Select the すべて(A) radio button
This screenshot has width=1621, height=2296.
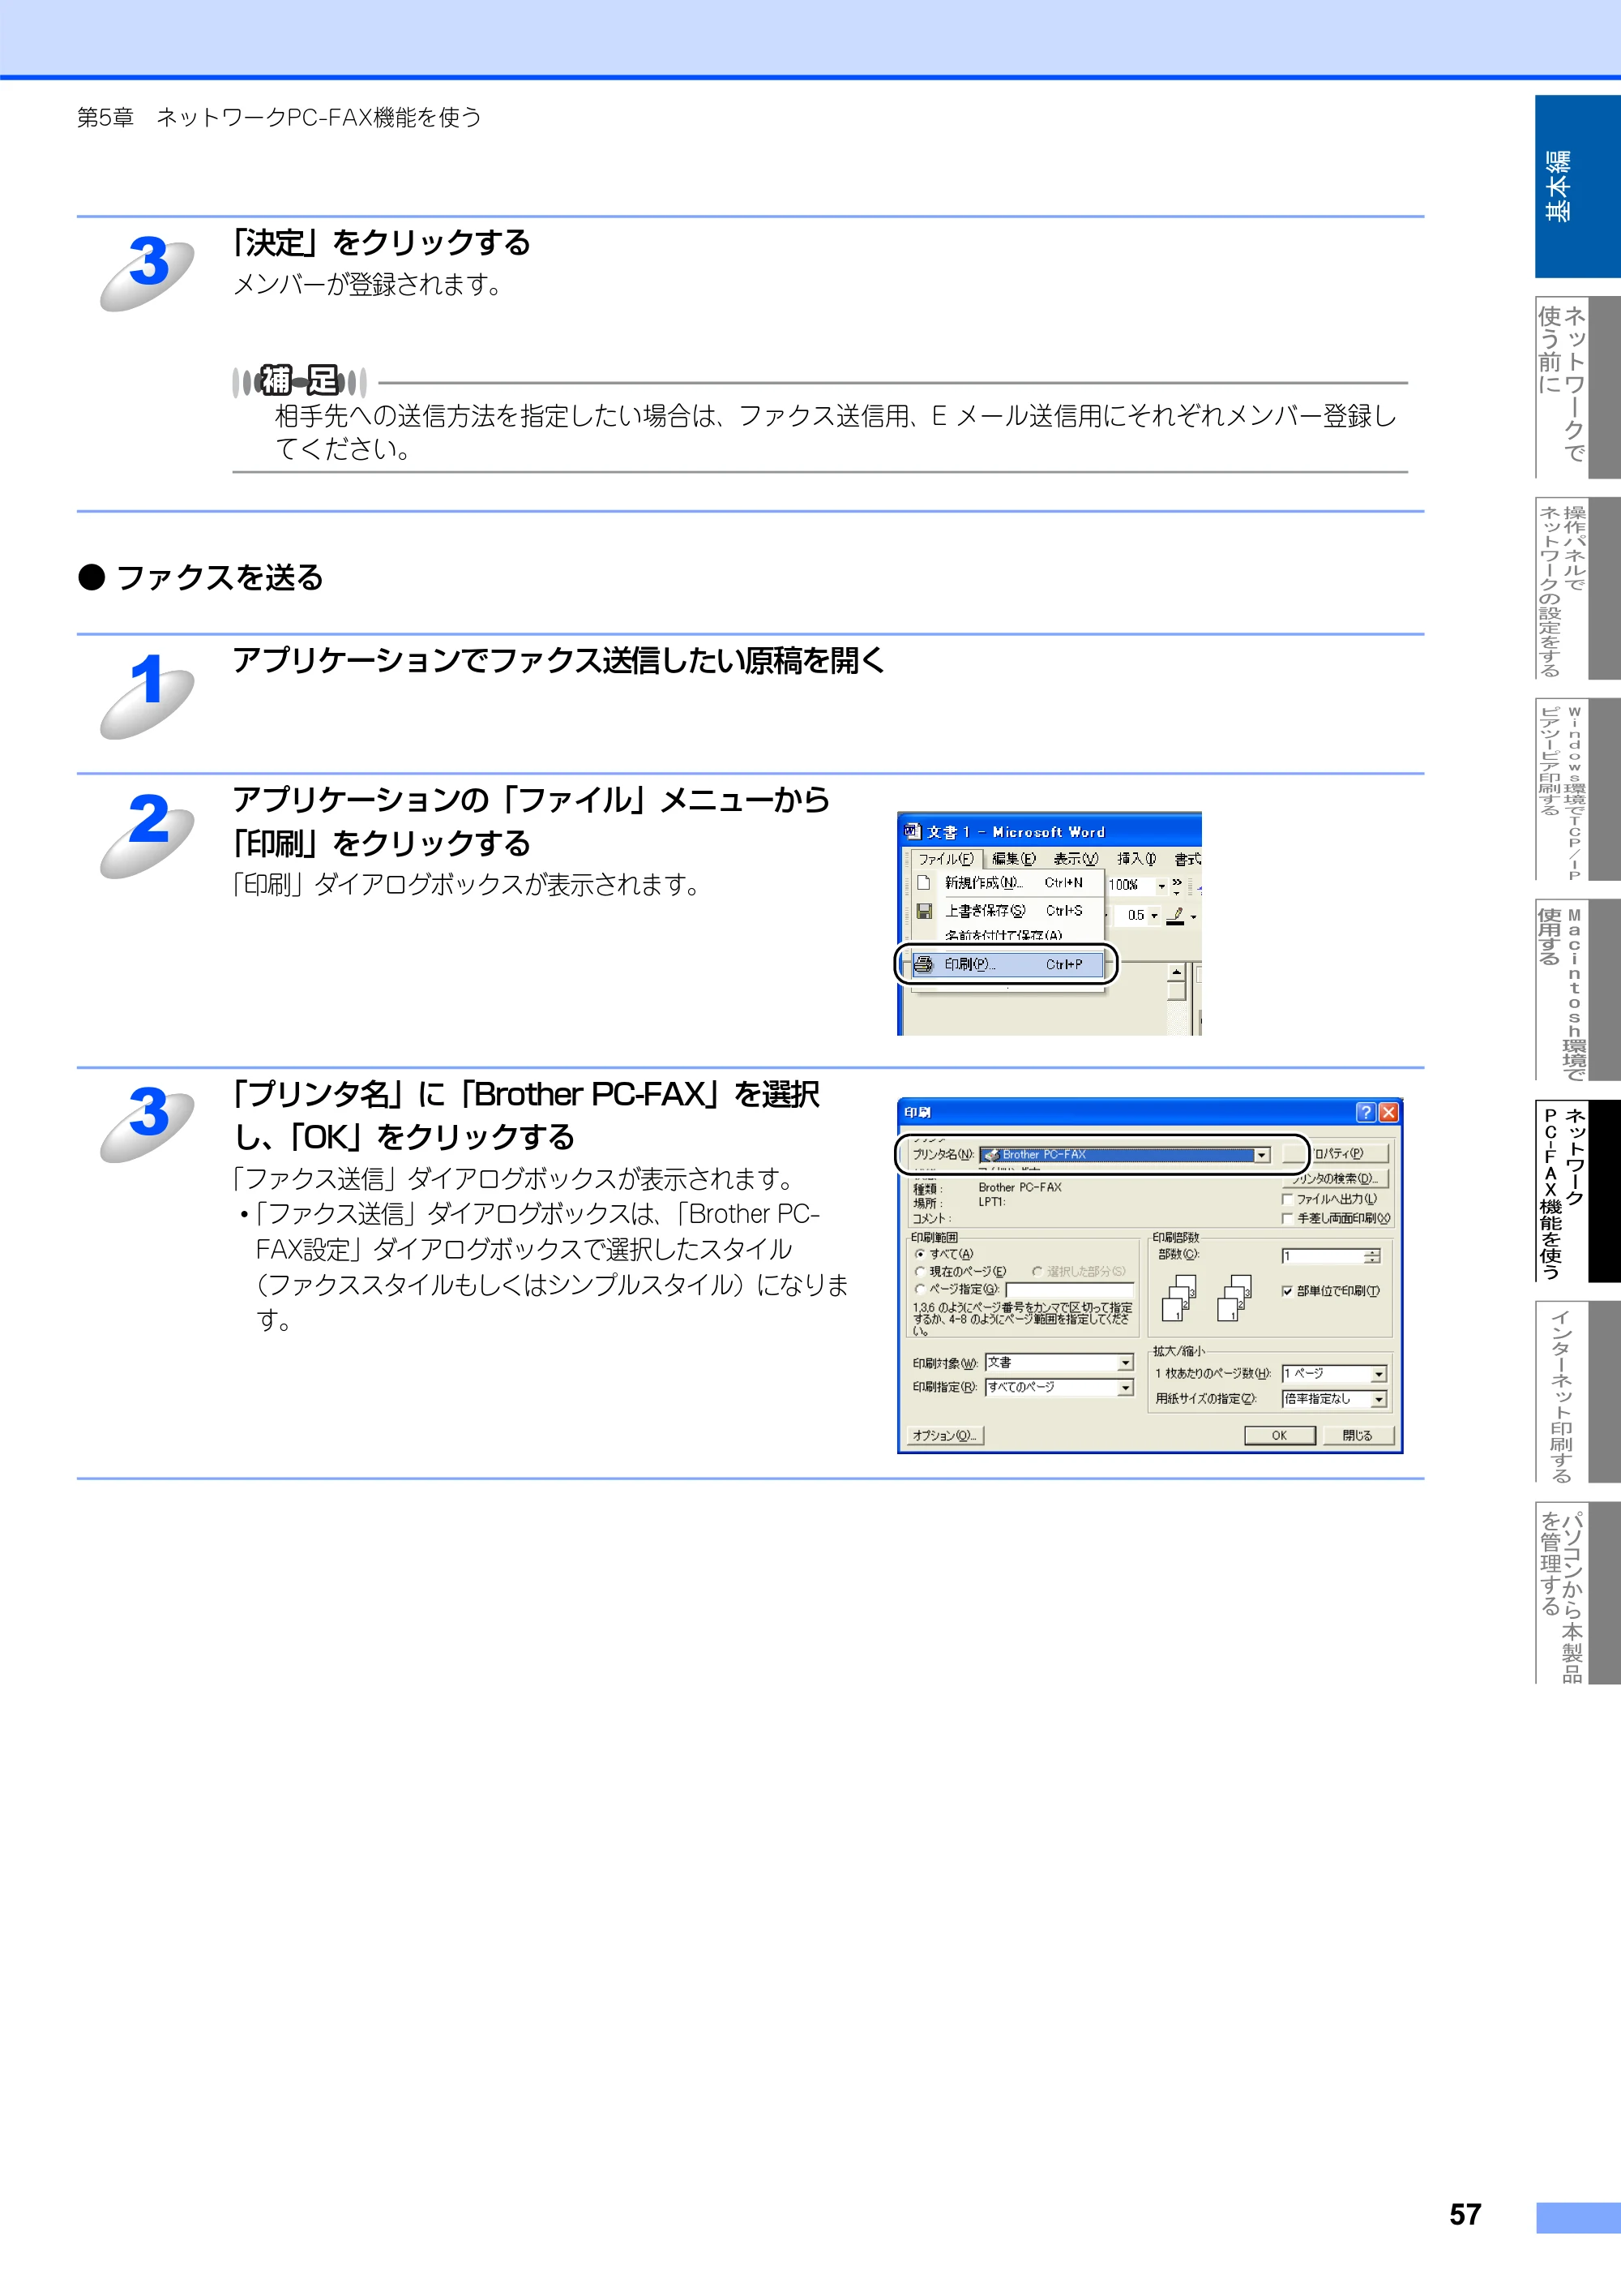[919, 1254]
